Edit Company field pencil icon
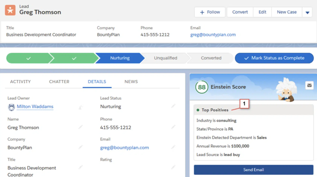 81,147
